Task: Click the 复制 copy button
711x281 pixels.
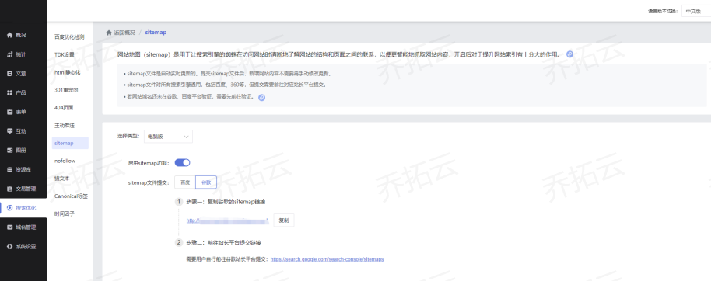Action: [284, 220]
